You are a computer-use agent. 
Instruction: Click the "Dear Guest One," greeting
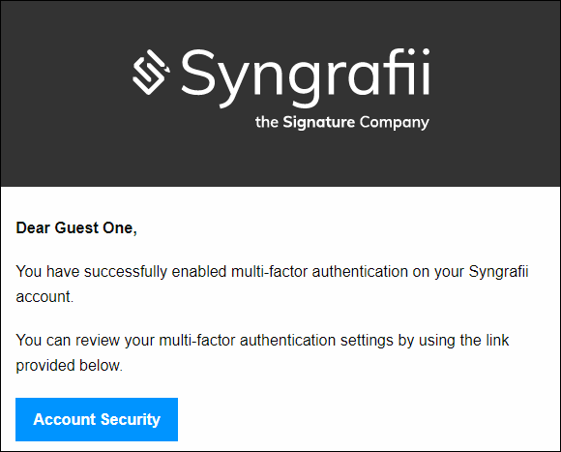pyautogui.click(x=76, y=228)
